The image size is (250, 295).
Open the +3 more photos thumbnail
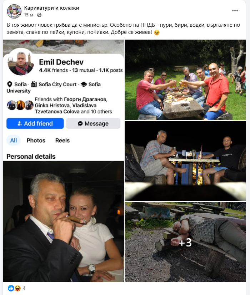click(185, 242)
